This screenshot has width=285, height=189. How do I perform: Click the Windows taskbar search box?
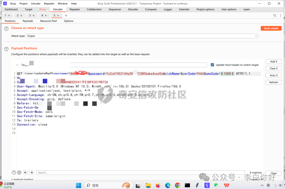(108, 185)
